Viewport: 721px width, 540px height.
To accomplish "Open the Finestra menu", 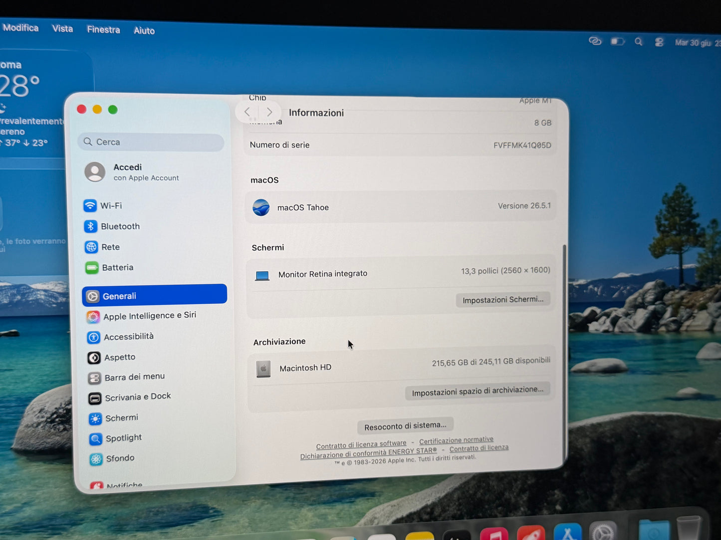I will pos(103,30).
